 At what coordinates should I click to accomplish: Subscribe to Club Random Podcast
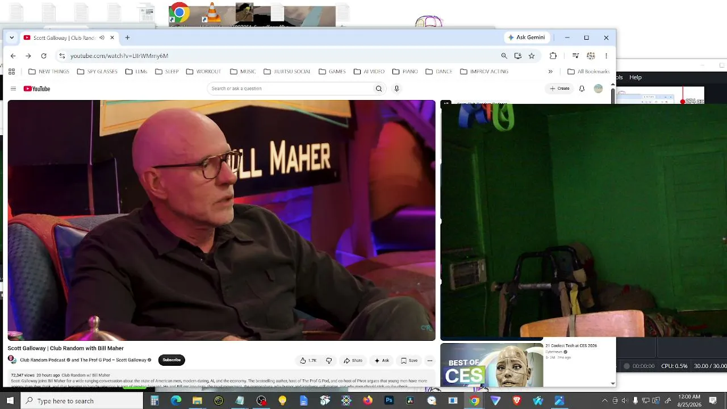coord(172,360)
